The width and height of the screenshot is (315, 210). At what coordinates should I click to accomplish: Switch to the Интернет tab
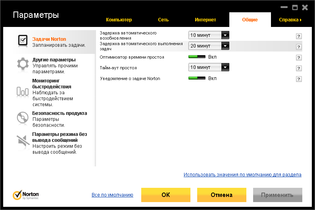click(x=206, y=20)
